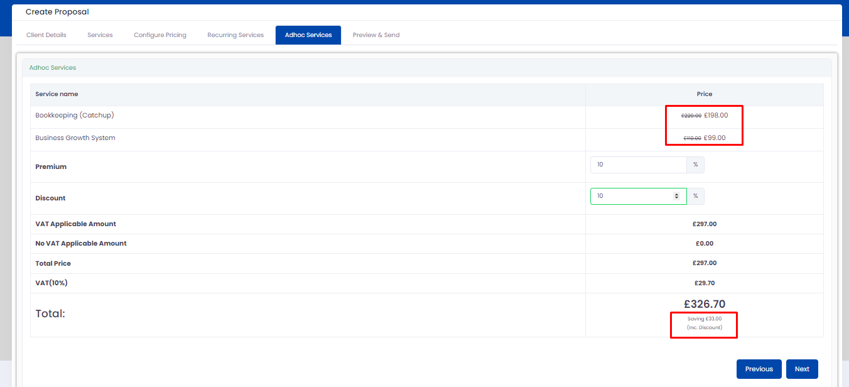Click the Bookkeeping (Catchup) service name
The width and height of the screenshot is (849, 387).
(75, 115)
